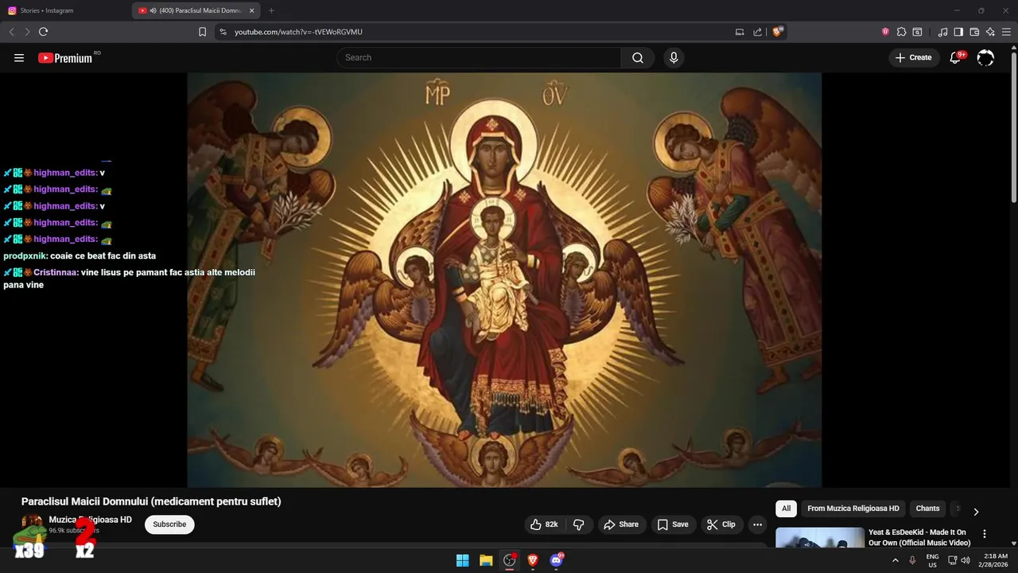Image resolution: width=1018 pixels, height=573 pixels.
Task: Select the All filter chip
Action: tap(786, 509)
